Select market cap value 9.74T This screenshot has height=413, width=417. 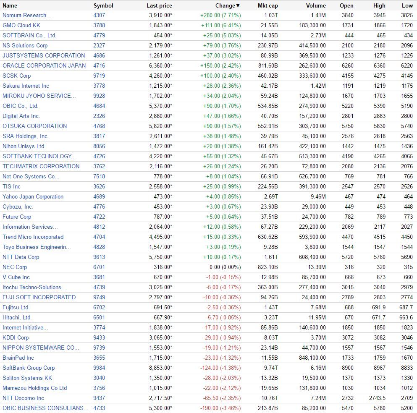(x=271, y=369)
